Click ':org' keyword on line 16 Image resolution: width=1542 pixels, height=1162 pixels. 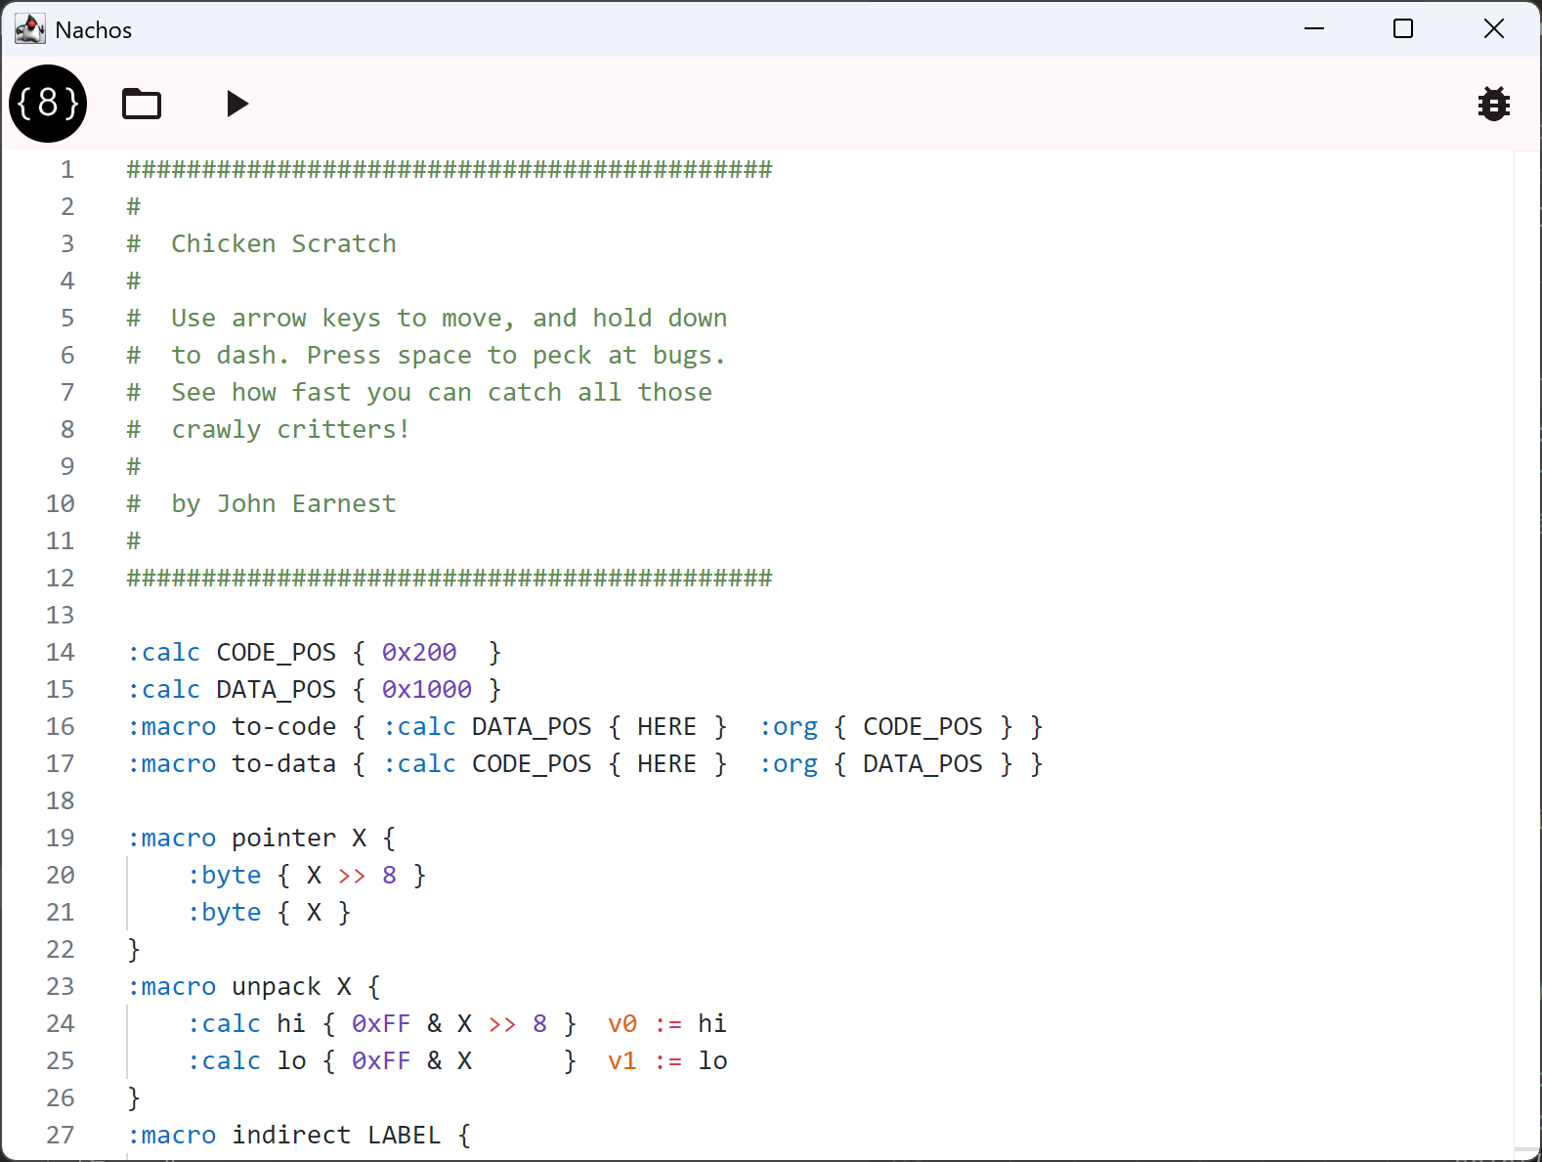click(789, 726)
